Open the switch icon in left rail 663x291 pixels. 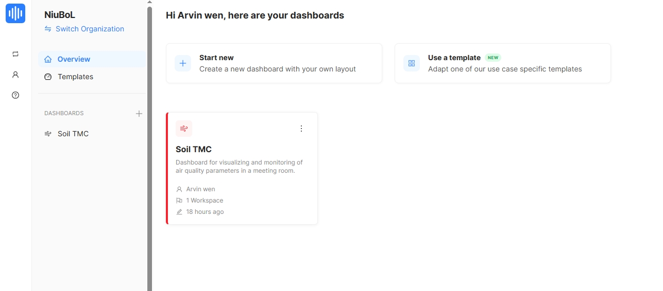point(15,54)
